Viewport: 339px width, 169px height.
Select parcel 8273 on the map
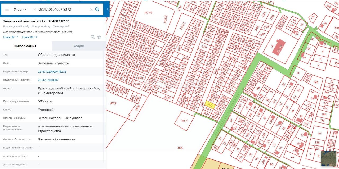[208, 109]
